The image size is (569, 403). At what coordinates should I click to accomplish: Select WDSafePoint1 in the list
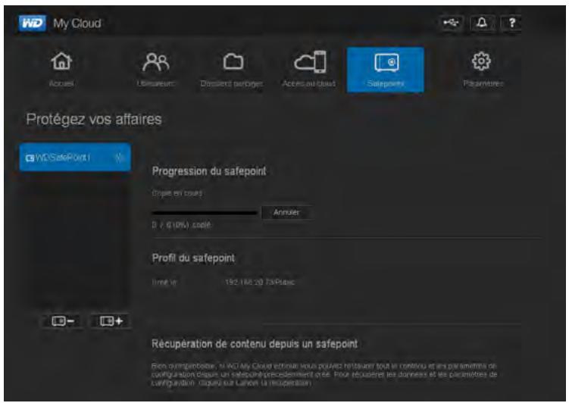coord(75,157)
